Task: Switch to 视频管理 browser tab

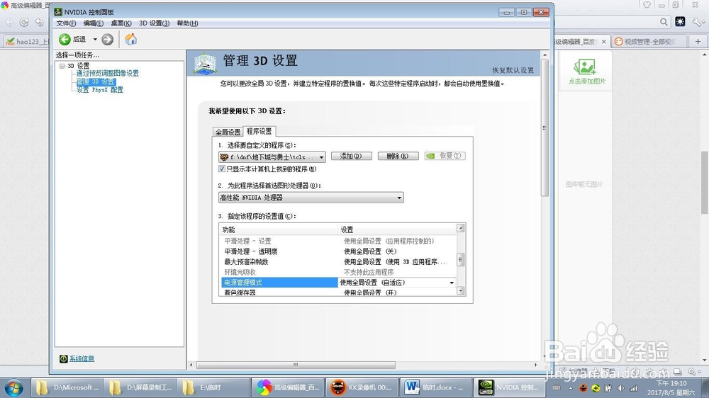Action: coord(649,42)
